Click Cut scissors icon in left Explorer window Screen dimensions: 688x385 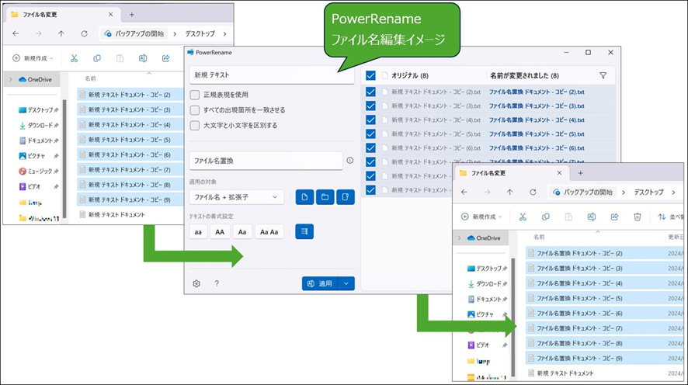click(x=74, y=58)
